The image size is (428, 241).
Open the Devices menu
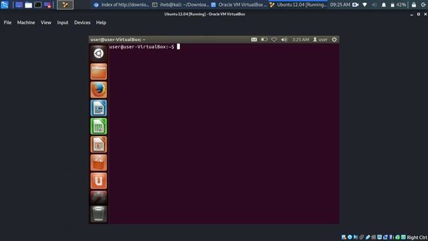pyautogui.click(x=82, y=23)
